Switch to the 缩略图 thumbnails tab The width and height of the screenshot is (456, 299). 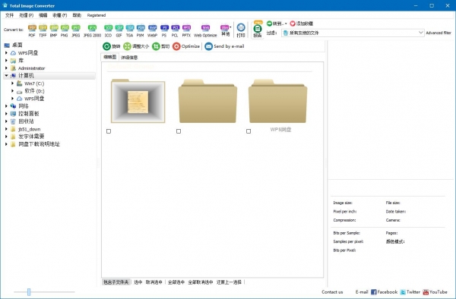point(110,57)
